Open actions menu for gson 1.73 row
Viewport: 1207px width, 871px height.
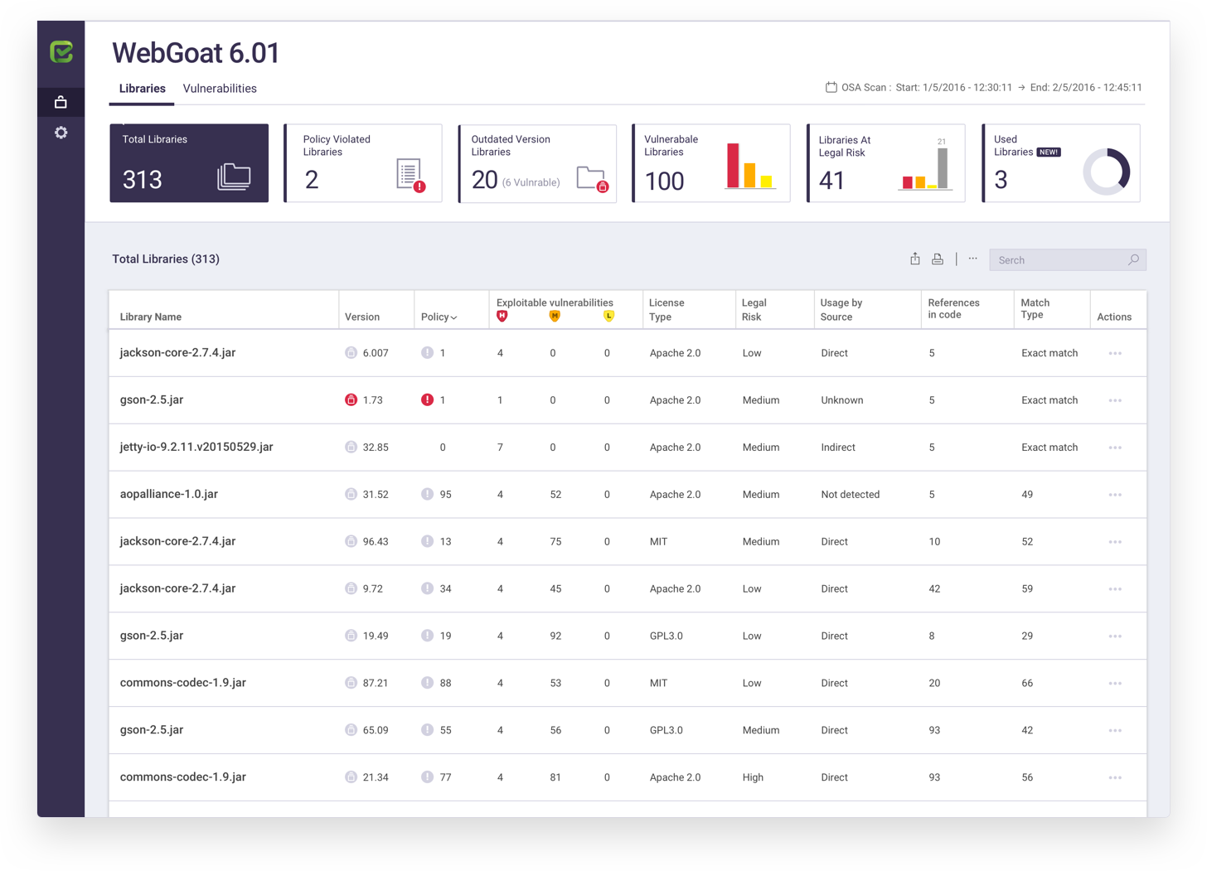click(1115, 400)
